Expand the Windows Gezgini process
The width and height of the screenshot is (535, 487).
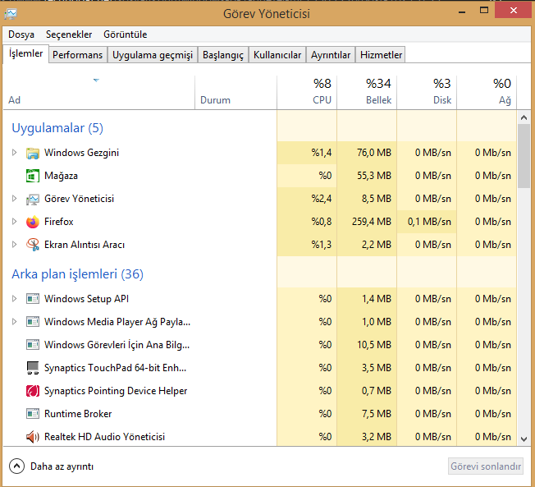click(x=14, y=152)
